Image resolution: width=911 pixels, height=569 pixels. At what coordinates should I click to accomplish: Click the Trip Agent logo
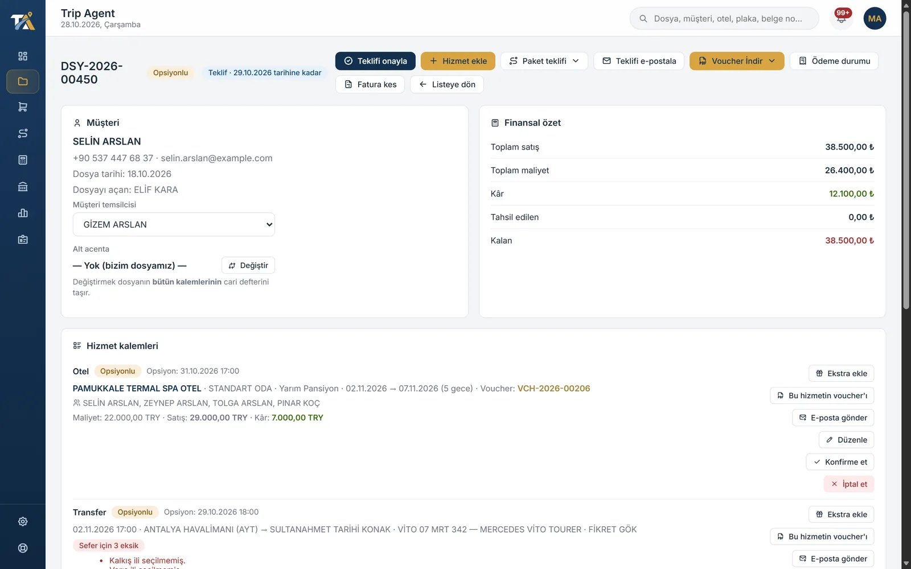23,21
